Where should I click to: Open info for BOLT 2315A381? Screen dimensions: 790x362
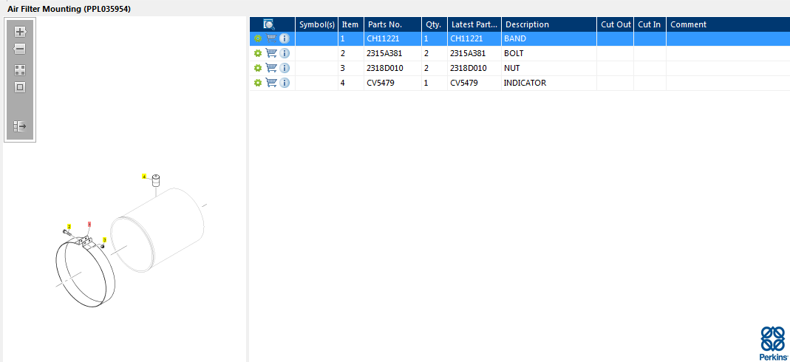coord(285,53)
